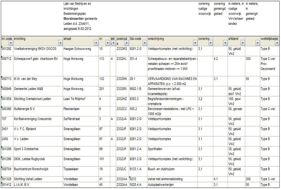This screenshot has width=281, height=189.
Task: Click postcode cell '2332JC'
Action: point(123,171)
